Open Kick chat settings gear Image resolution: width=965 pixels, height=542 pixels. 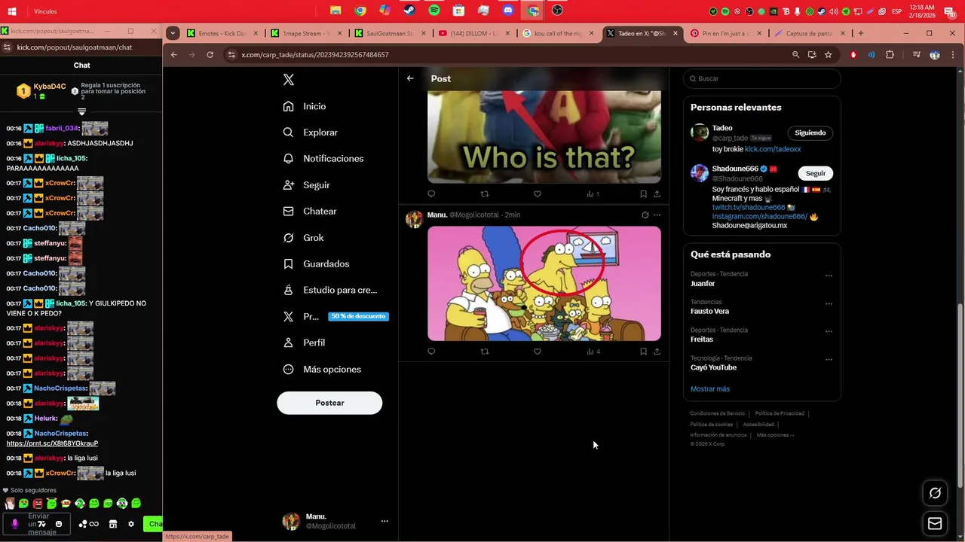[130, 524]
